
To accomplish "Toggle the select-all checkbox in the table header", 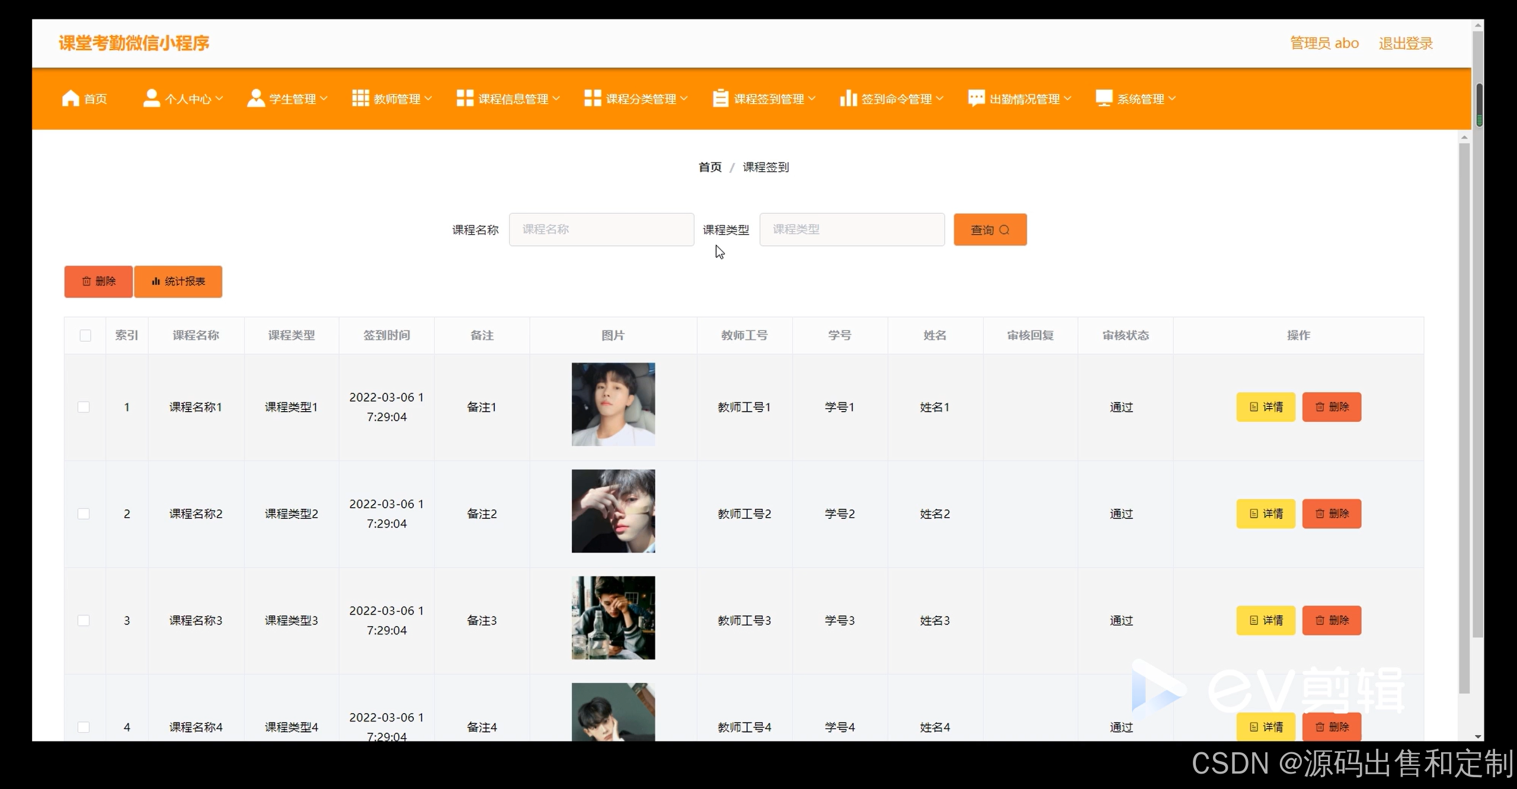I will 85,336.
